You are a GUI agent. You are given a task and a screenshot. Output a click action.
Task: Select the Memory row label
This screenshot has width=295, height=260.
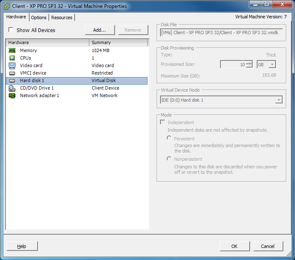point(28,50)
